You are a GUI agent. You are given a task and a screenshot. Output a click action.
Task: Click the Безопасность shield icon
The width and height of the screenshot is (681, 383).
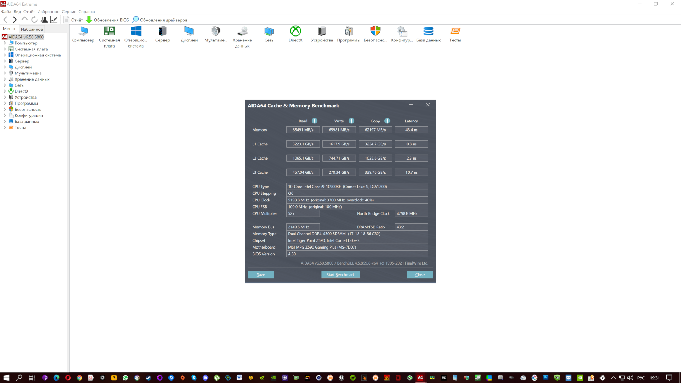[x=375, y=32]
